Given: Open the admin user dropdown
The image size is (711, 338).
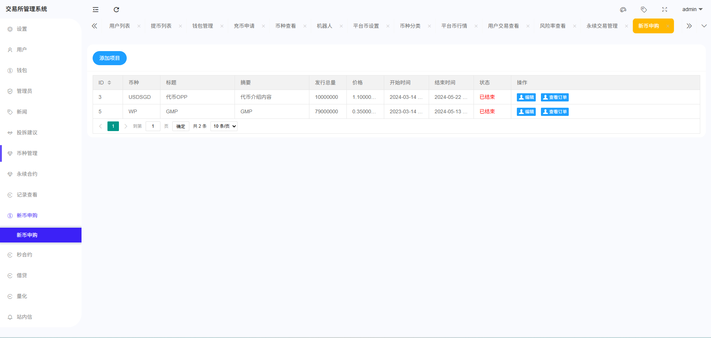Looking at the screenshot, I should click(x=692, y=9).
